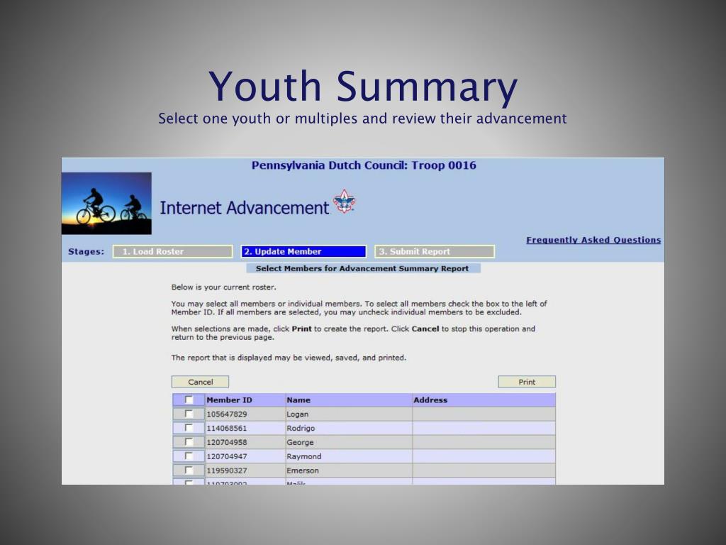The width and height of the screenshot is (726, 545).
Task: Tick the checkbox for Logan
Action: coord(189,414)
